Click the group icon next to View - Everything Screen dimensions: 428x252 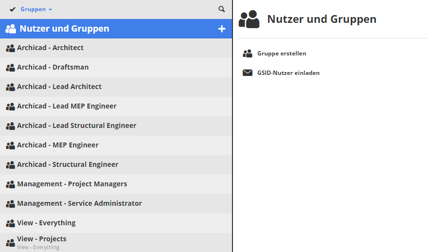pyautogui.click(x=10, y=223)
